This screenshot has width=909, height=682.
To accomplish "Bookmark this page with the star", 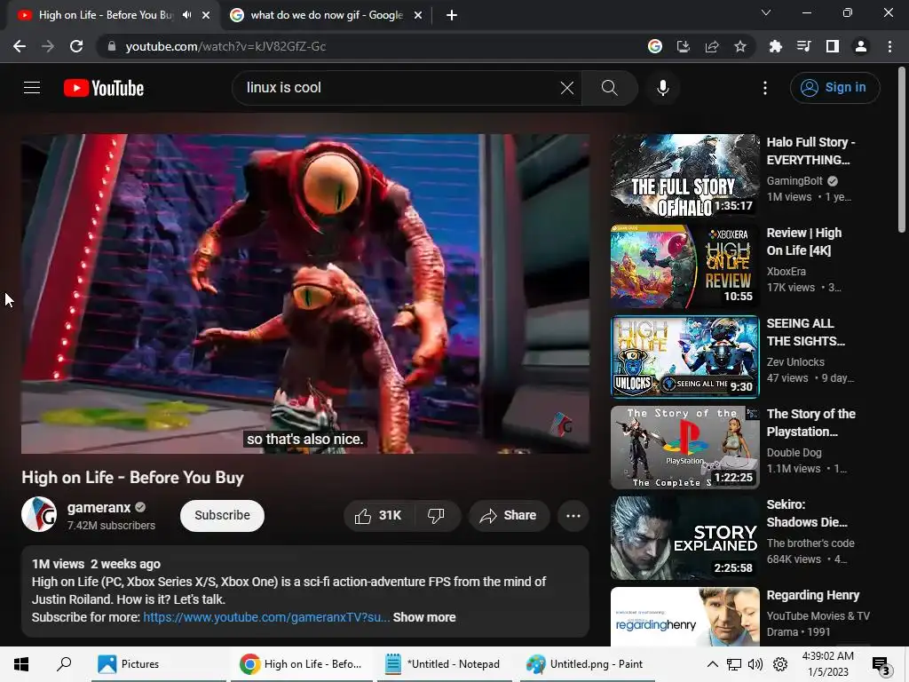I will click(740, 46).
